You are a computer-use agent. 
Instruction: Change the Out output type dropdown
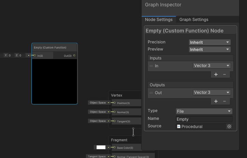point(212,92)
